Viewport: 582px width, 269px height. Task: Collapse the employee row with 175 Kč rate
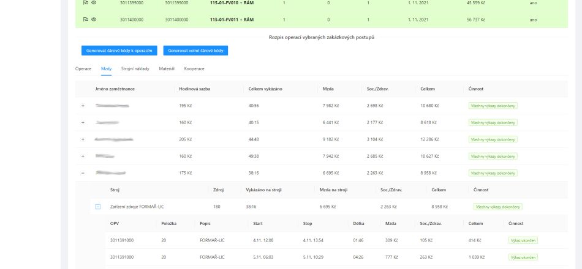[83, 173]
